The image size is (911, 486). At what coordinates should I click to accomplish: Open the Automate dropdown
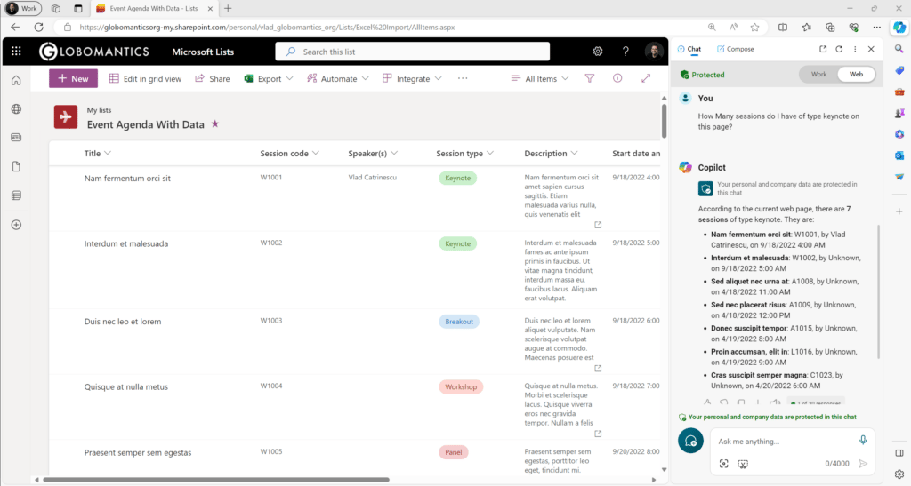[x=338, y=78]
